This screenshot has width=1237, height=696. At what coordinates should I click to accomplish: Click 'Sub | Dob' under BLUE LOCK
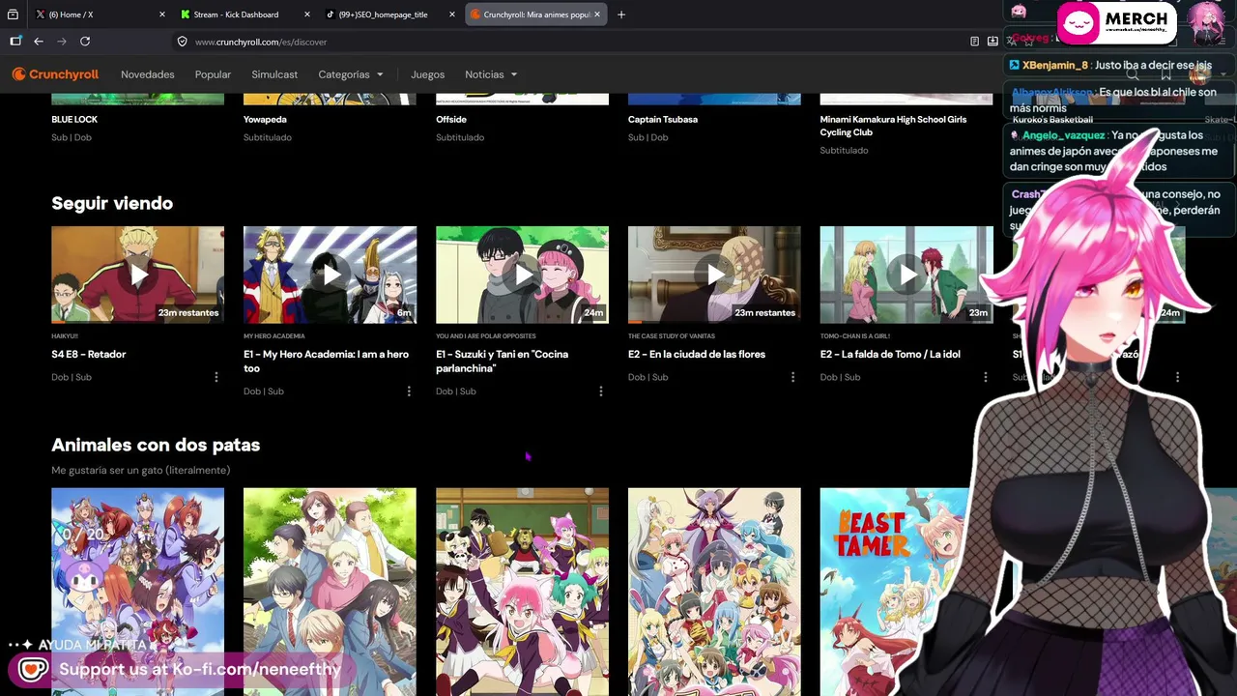coord(72,137)
